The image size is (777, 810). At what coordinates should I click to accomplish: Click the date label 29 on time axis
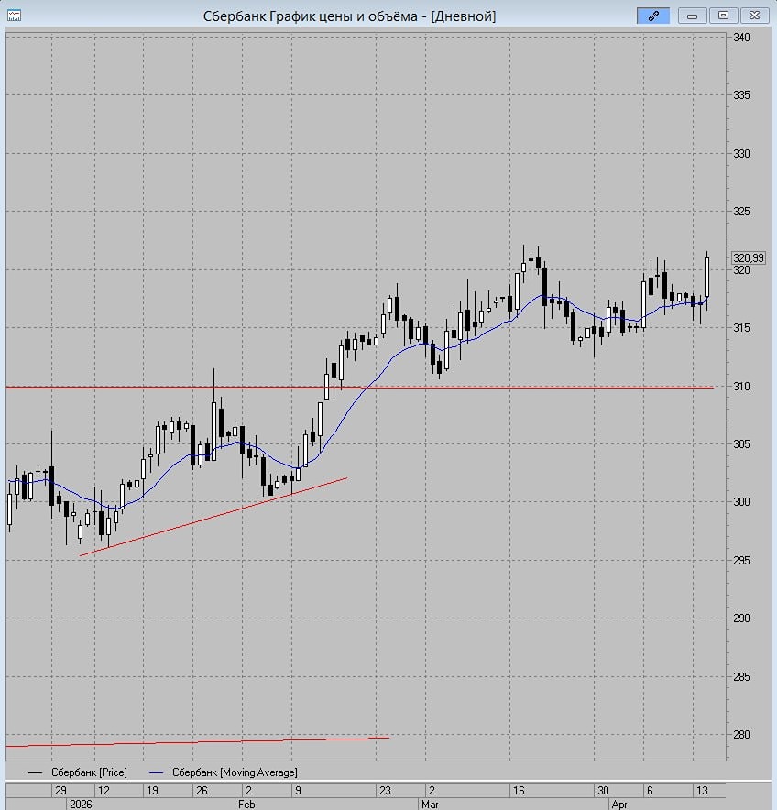(60, 791)
